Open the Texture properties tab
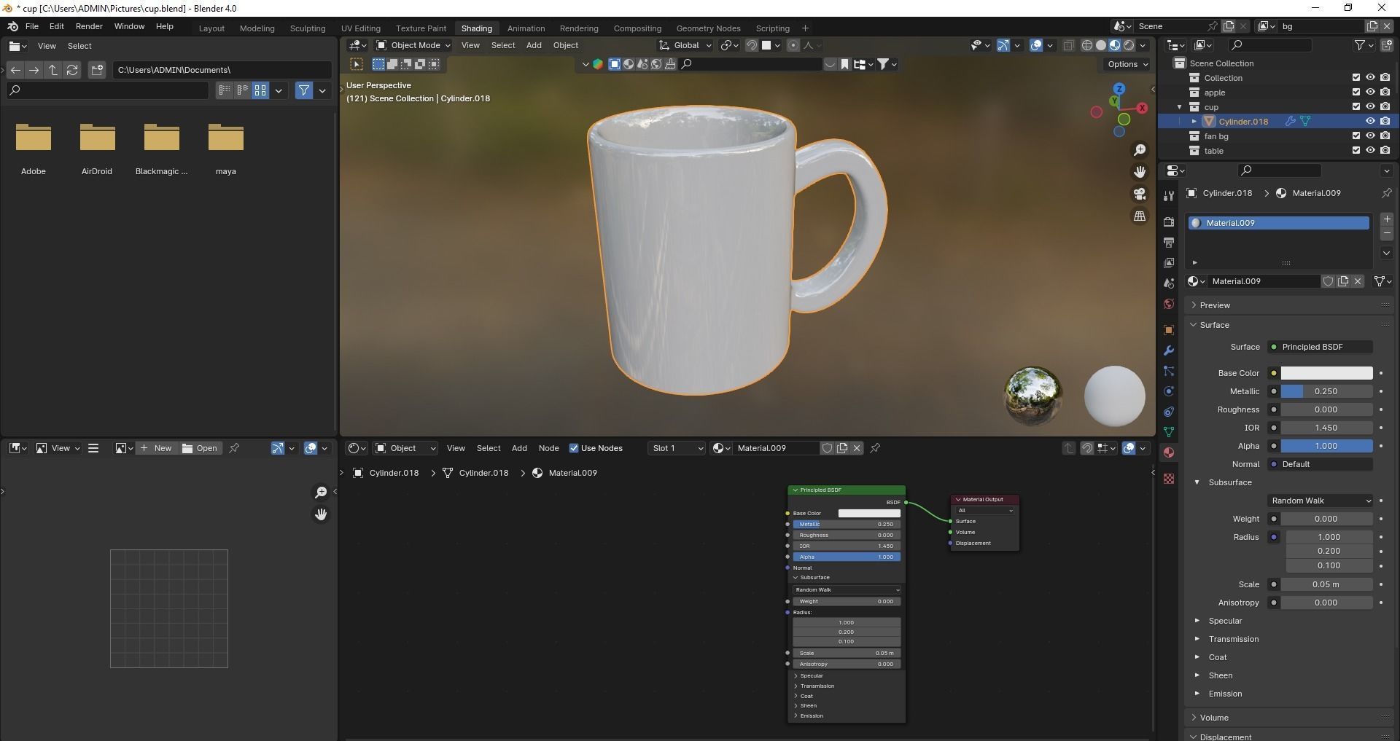The width and height of the screenshot is (1400, 741). point(1169,479)
